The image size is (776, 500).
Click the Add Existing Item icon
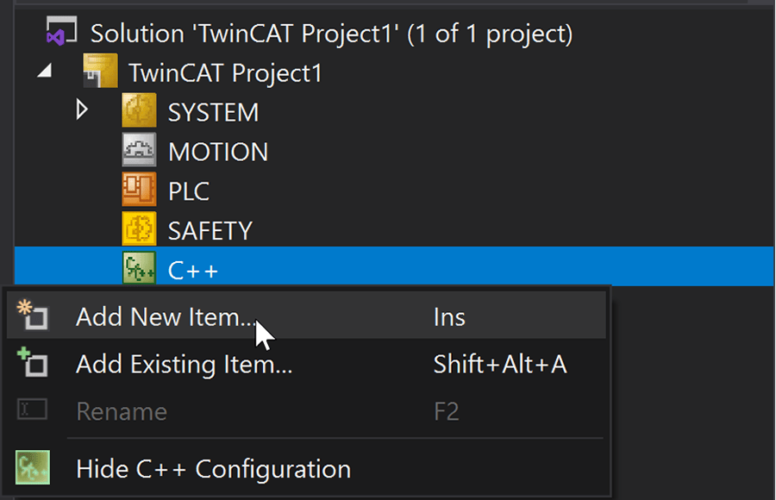click(x=32, y=362)
